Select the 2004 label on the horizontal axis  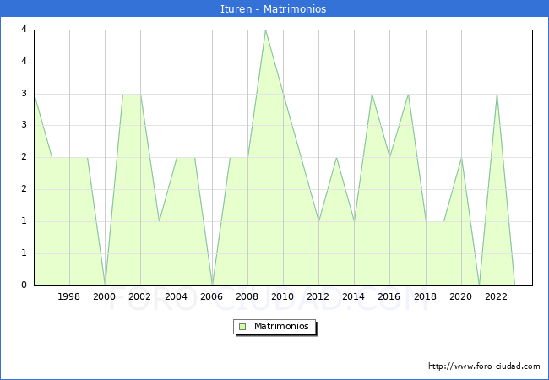176,296
